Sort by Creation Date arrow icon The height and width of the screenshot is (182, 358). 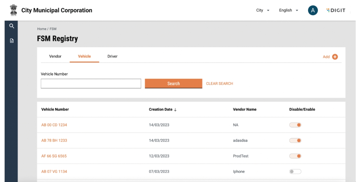pos(176,110)
